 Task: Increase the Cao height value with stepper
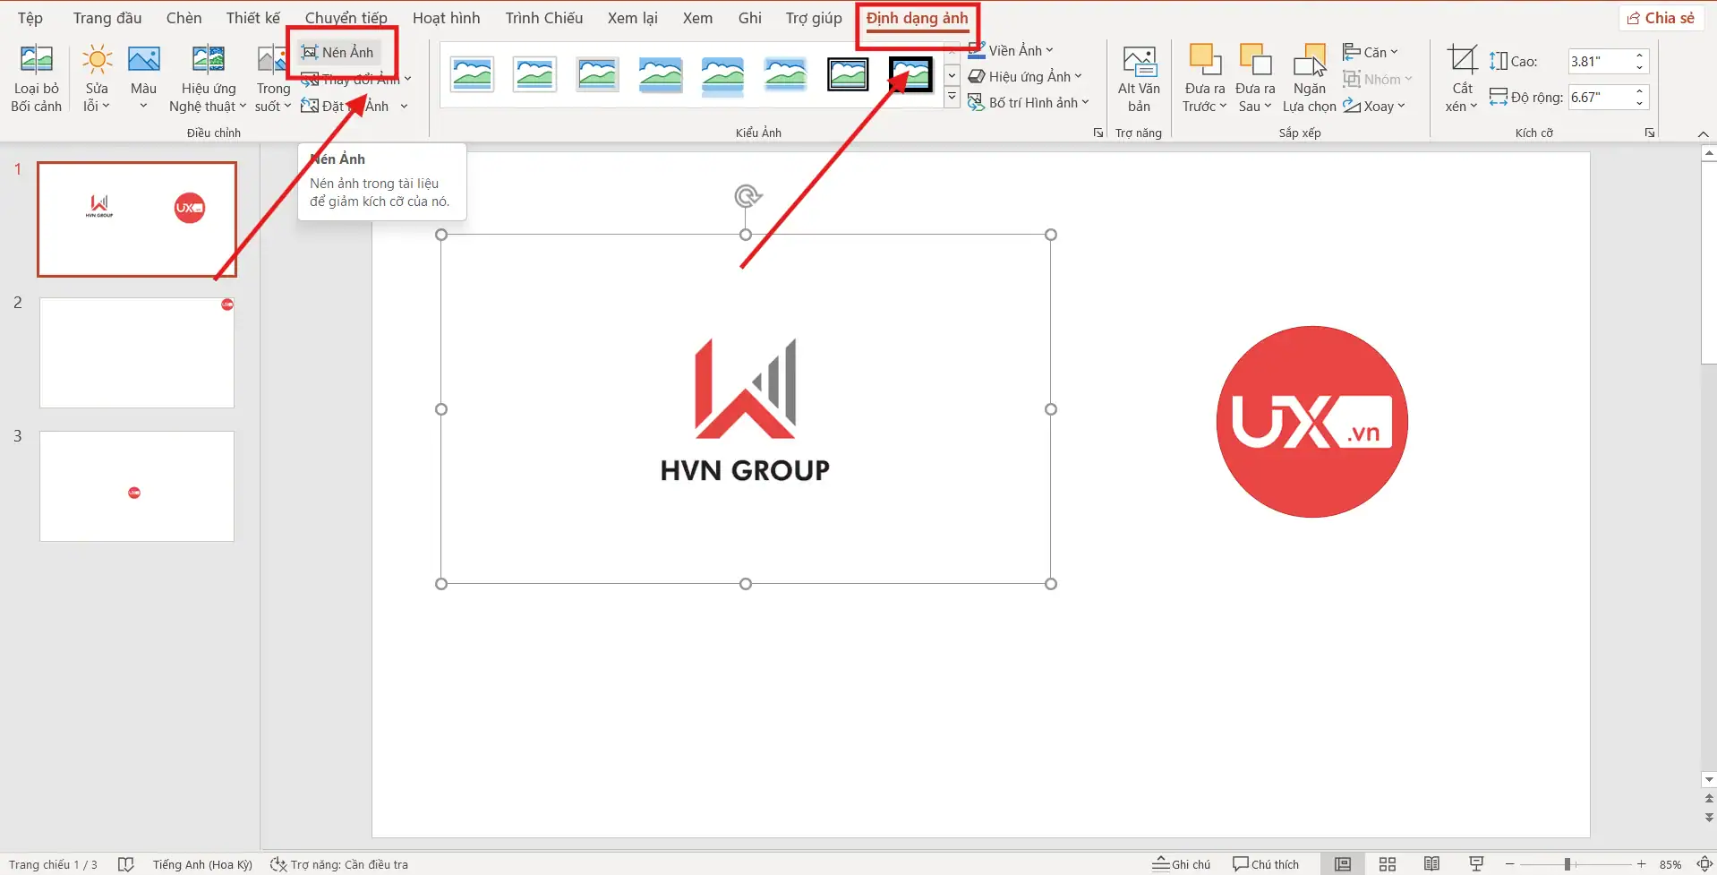tap(1640, 56)
